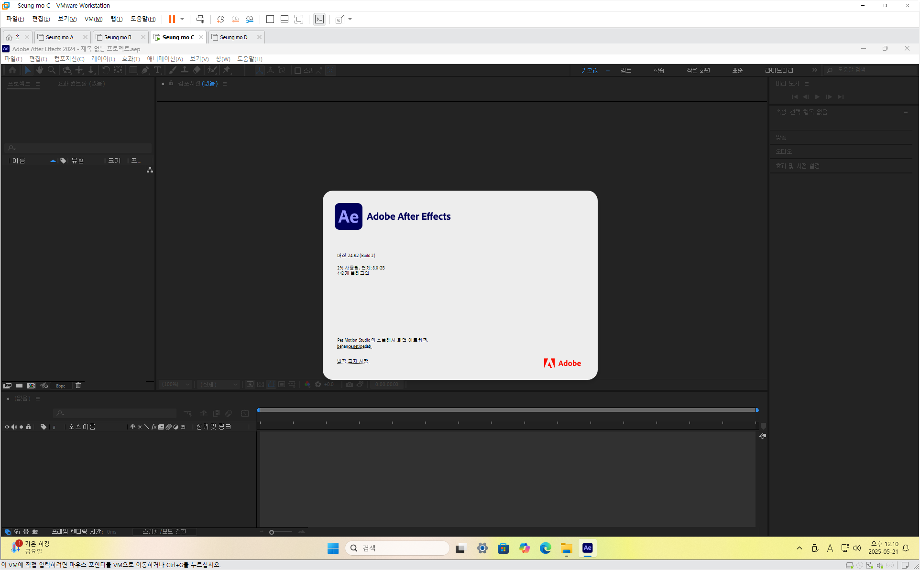Select the Pen tool

145,70
